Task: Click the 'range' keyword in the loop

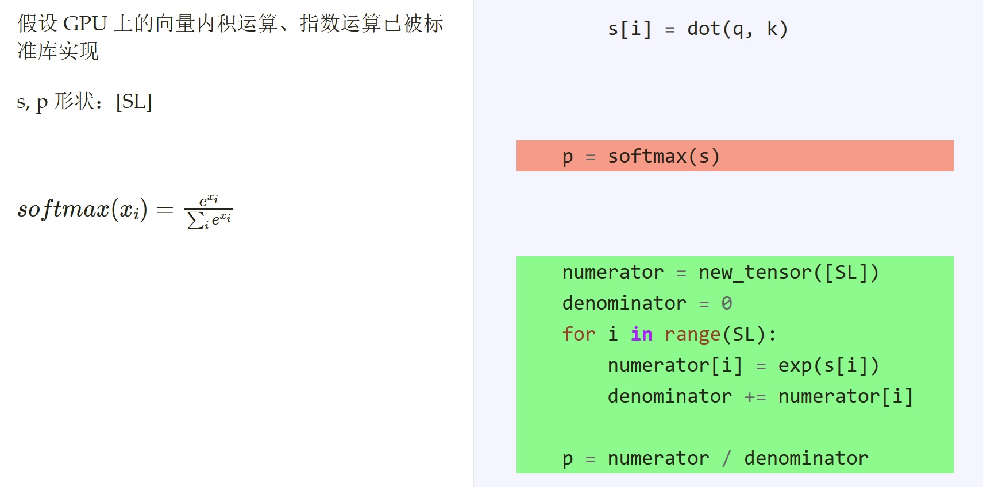Action: coord(692,335)
